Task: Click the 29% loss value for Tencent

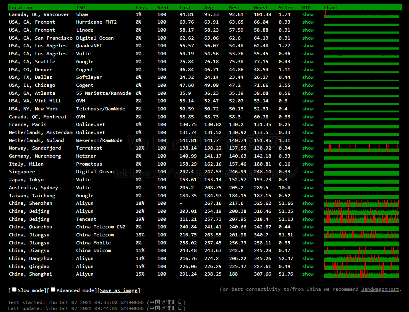Action: [140, 219]
